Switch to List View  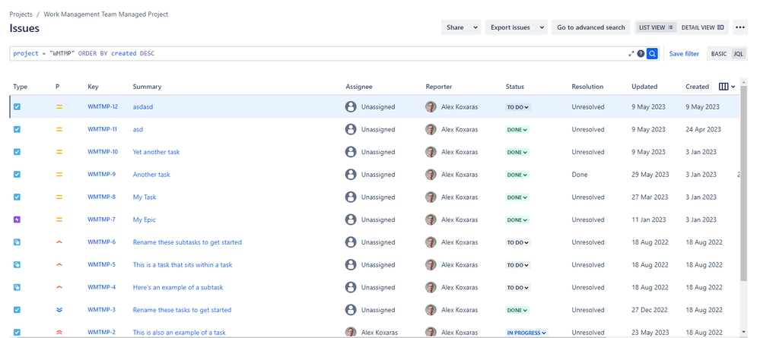pos(657,27)
